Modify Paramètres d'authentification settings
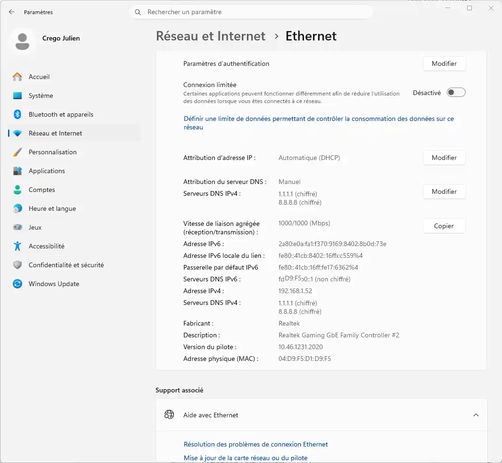 point(444,64)
